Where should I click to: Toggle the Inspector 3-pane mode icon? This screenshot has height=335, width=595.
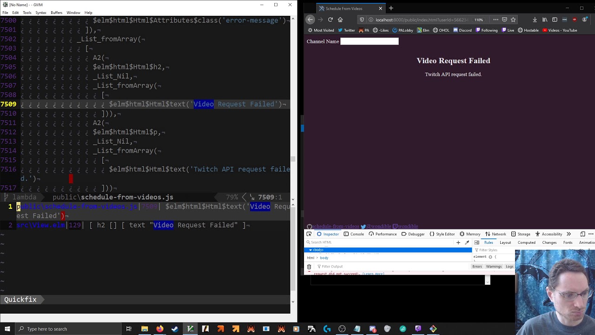tap(476, 242)
